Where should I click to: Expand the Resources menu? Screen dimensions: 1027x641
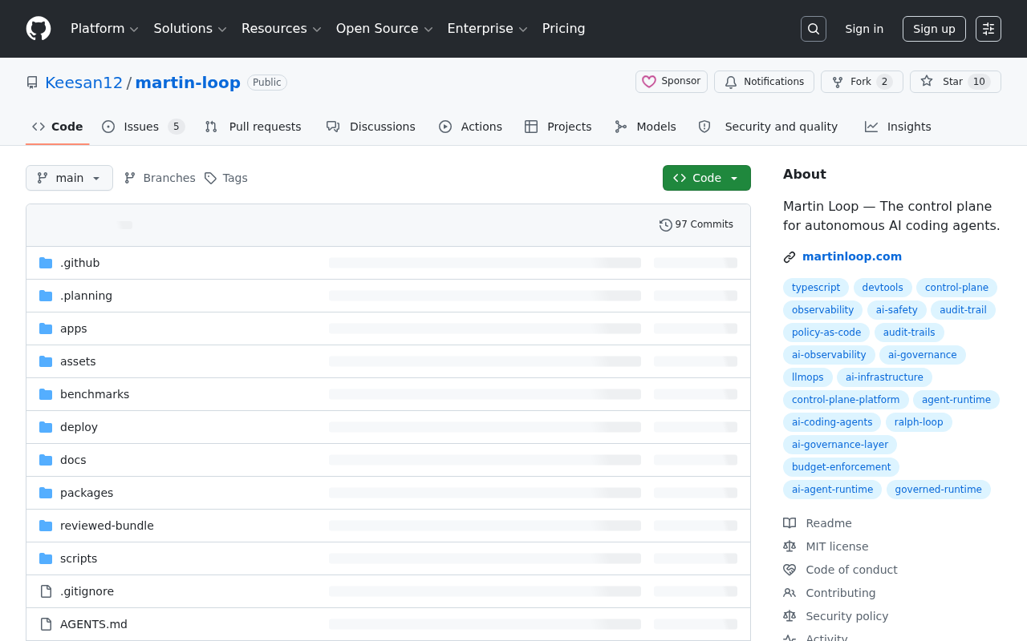pyautogui.click(x=281, y=29)
